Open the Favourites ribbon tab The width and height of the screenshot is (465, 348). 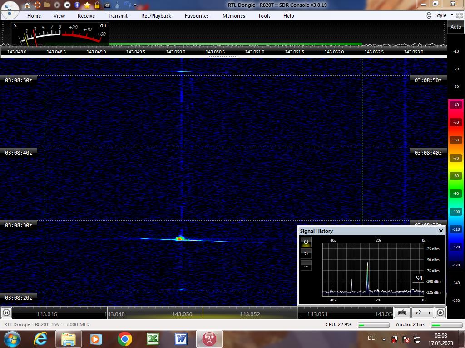[197, 16]
